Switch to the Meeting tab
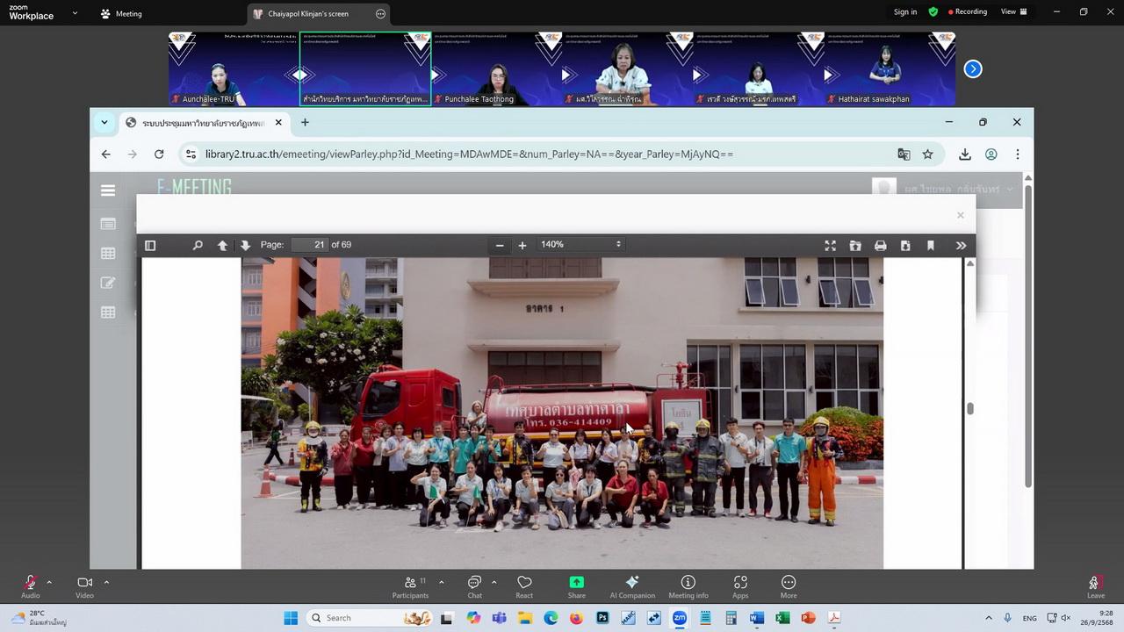 point(121,14)
